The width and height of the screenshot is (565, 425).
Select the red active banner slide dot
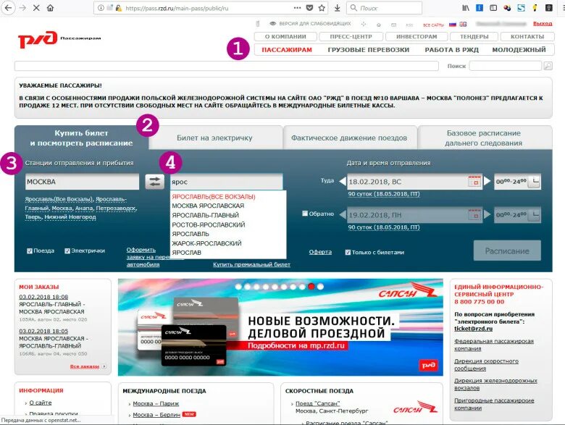click(311, 287)
